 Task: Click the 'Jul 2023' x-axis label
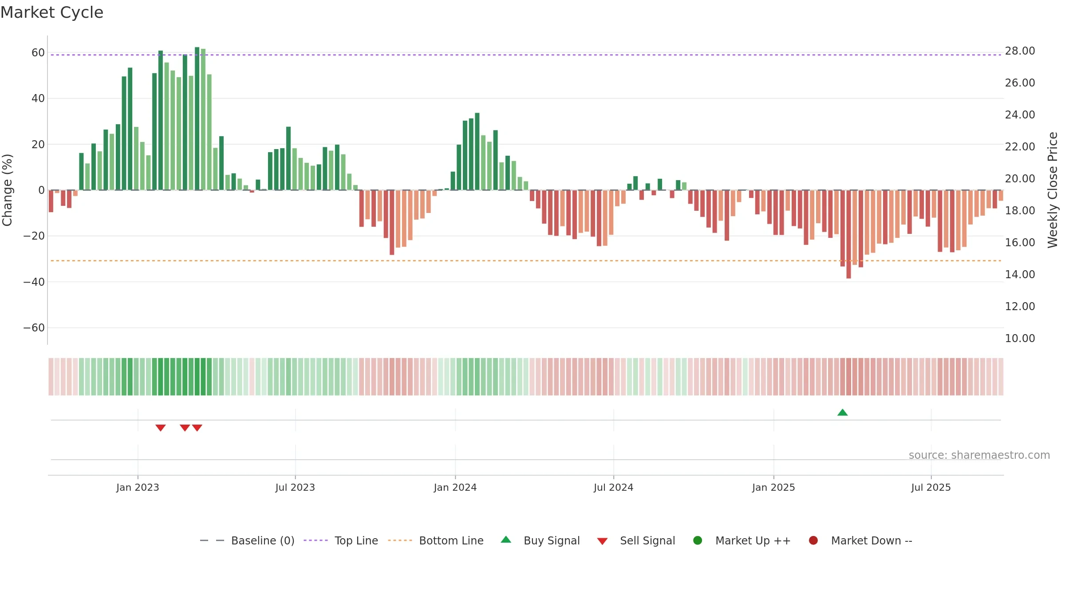295,488
